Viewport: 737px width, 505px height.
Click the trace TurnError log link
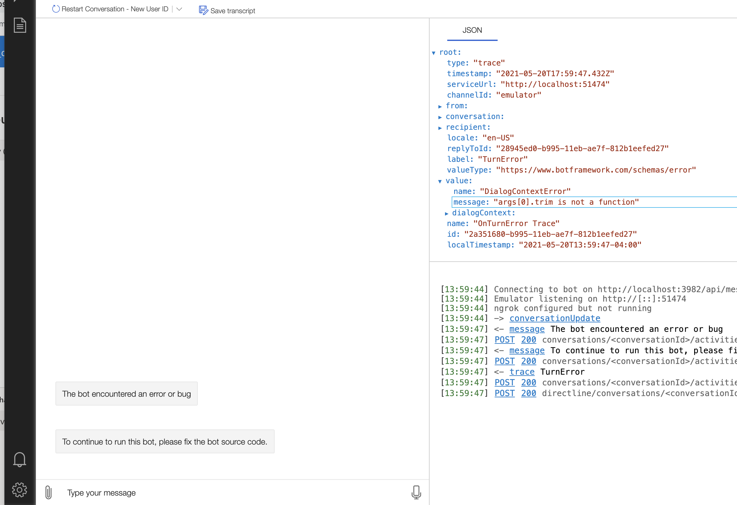(x=522, y=372)
